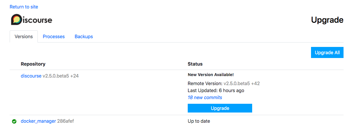Image resolution: width=357 pixels, height=137 pixels.
Task: Click the Status column header
Action: (x=195, y=64)
